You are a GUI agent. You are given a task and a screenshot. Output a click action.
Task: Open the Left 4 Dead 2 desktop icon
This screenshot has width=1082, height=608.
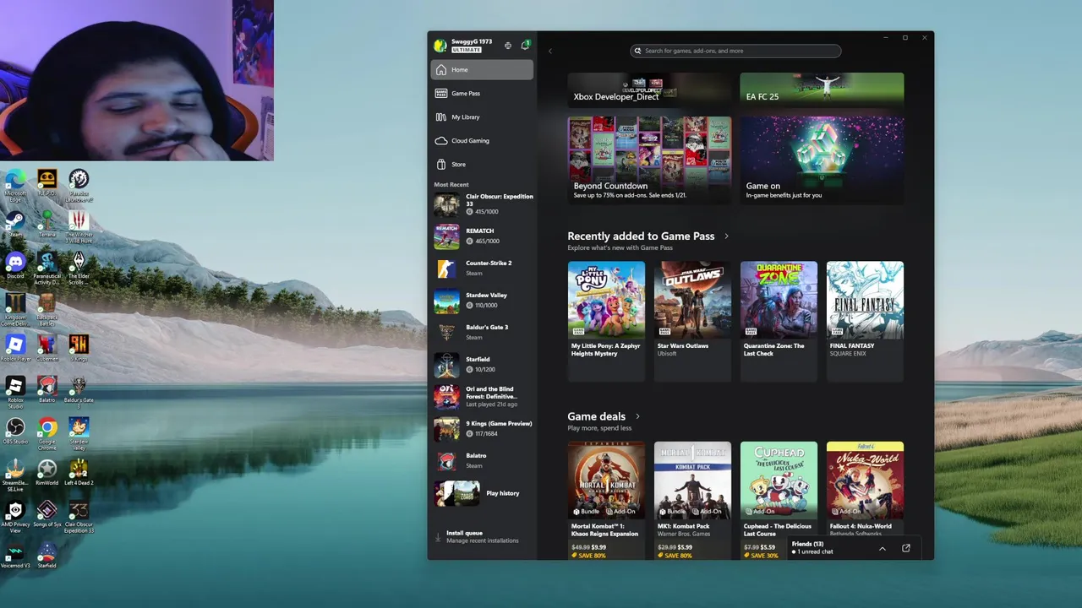[x=79, y=473]
